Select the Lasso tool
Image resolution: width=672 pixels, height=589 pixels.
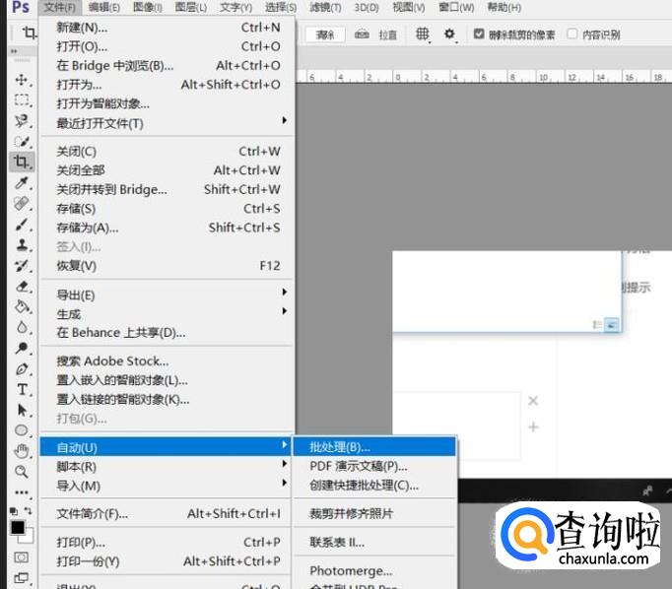pyautogui.click(x=22, y=121)
